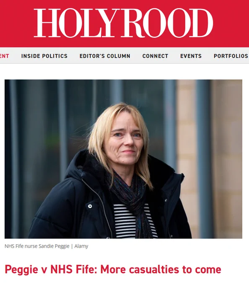Click the 'NHS Fife nurse Sandie Peggie' caption

tap(37, 246)
